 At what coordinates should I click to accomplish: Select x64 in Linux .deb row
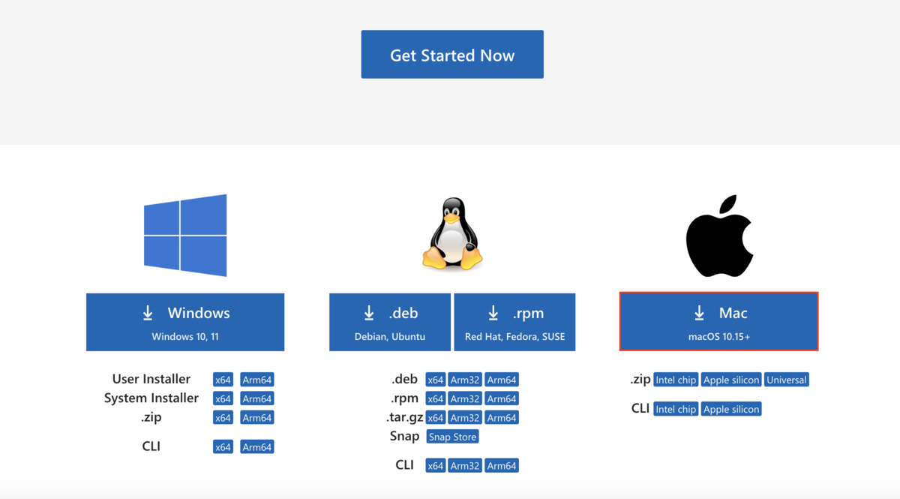coord(436,380)
